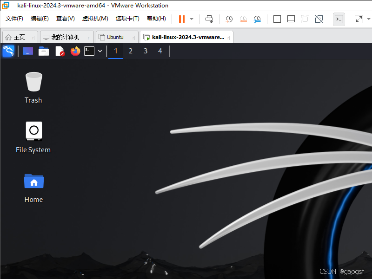
Task: Revert VM to previous snapshot
Action: [x=243, y=19]
